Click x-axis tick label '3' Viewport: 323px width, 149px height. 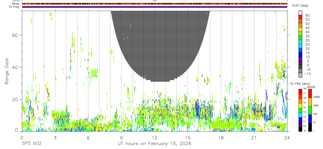coord(55,138)
